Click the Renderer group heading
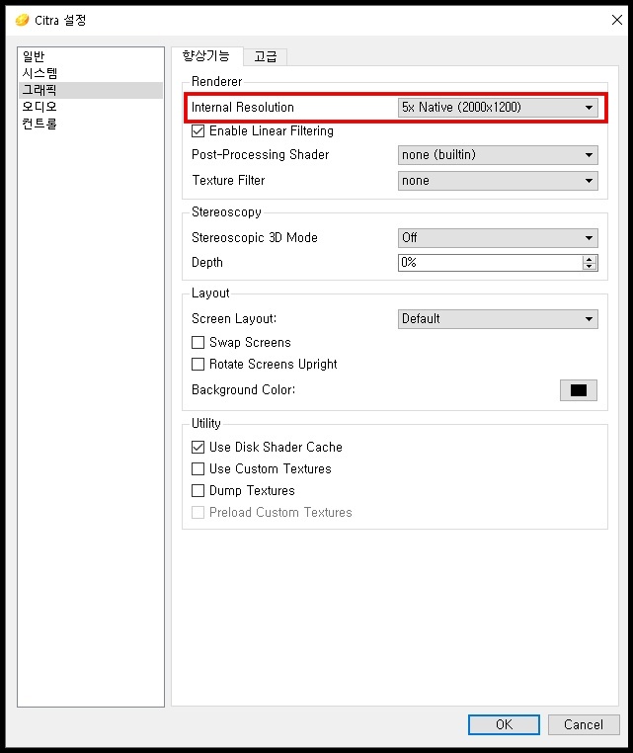 217,82
